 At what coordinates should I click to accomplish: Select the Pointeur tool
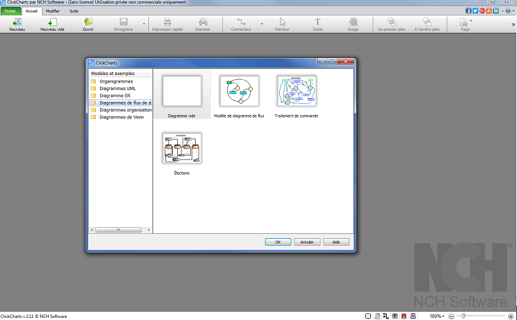tap(282, 22)
